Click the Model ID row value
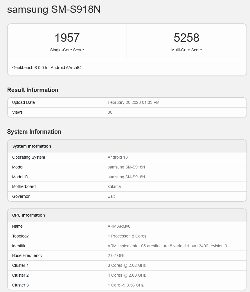 (126, 177)
